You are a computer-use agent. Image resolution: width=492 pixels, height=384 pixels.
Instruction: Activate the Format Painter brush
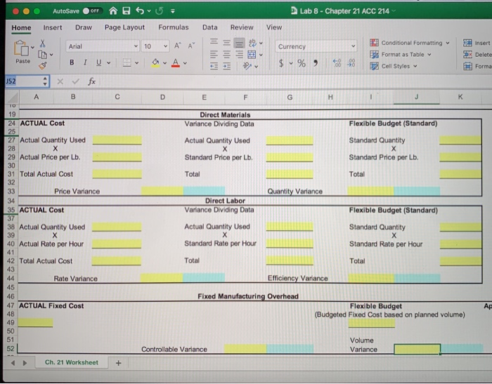[43, 65]
